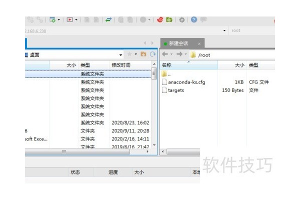Click the local pane home folder icon
This screenshot has height=200, width=300.
pos(143,54)
